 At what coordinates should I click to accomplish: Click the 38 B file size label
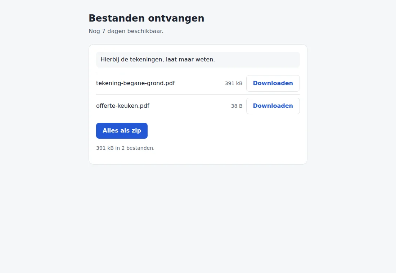pos(237,106)
